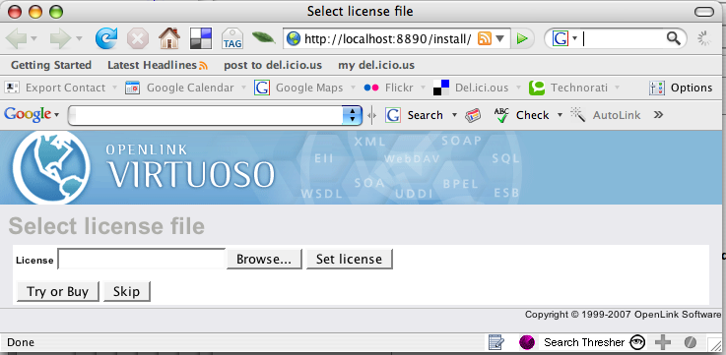This screenshot has height=355, width=726.
Task: Reload the page with the refresh icon
Action: [x=106, y=38]
